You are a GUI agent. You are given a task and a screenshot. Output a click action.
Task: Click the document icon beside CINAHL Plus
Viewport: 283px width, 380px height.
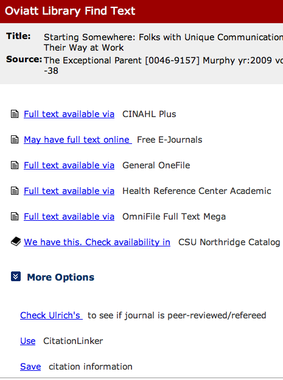tap(15, 114)
